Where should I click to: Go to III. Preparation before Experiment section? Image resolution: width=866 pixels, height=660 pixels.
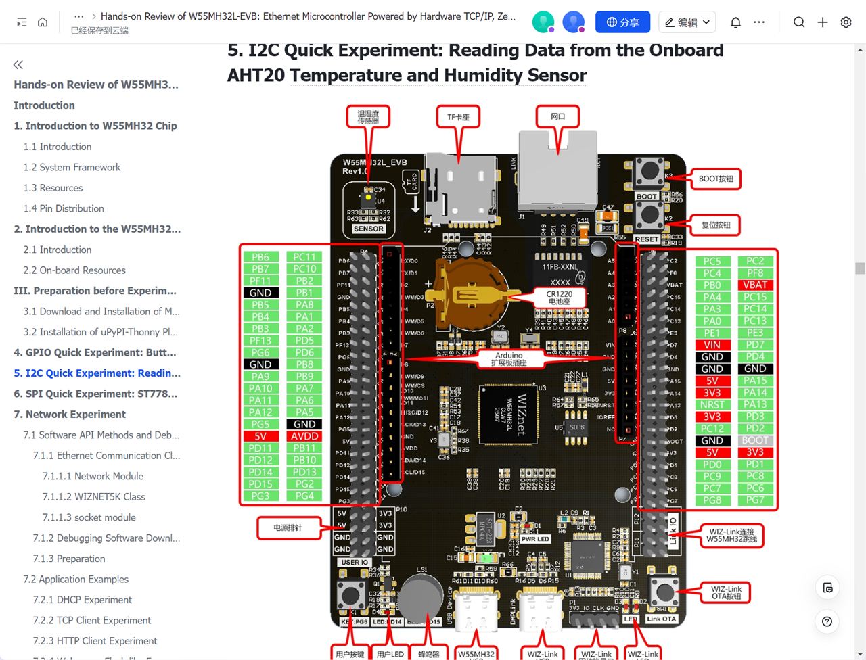pos(95,291)
